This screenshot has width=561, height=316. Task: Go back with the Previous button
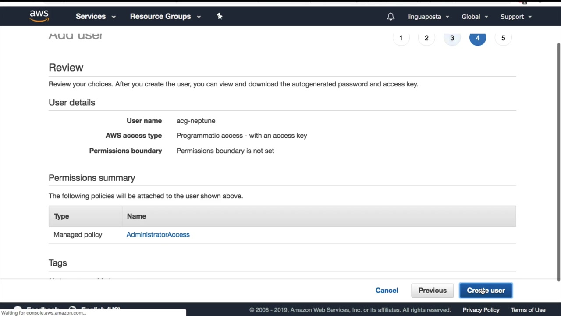(432, 291)
